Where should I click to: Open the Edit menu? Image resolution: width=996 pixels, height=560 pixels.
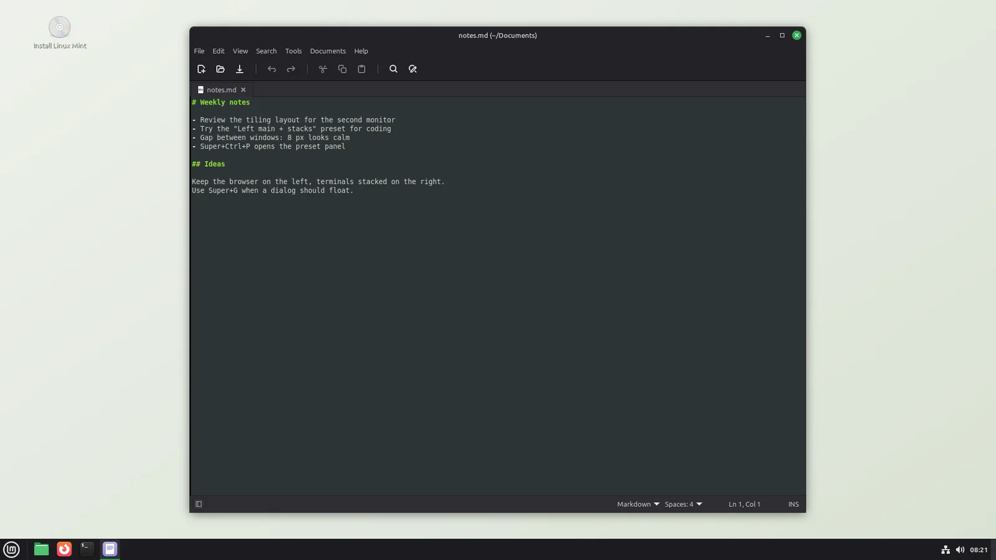click(x=218, y=51)
